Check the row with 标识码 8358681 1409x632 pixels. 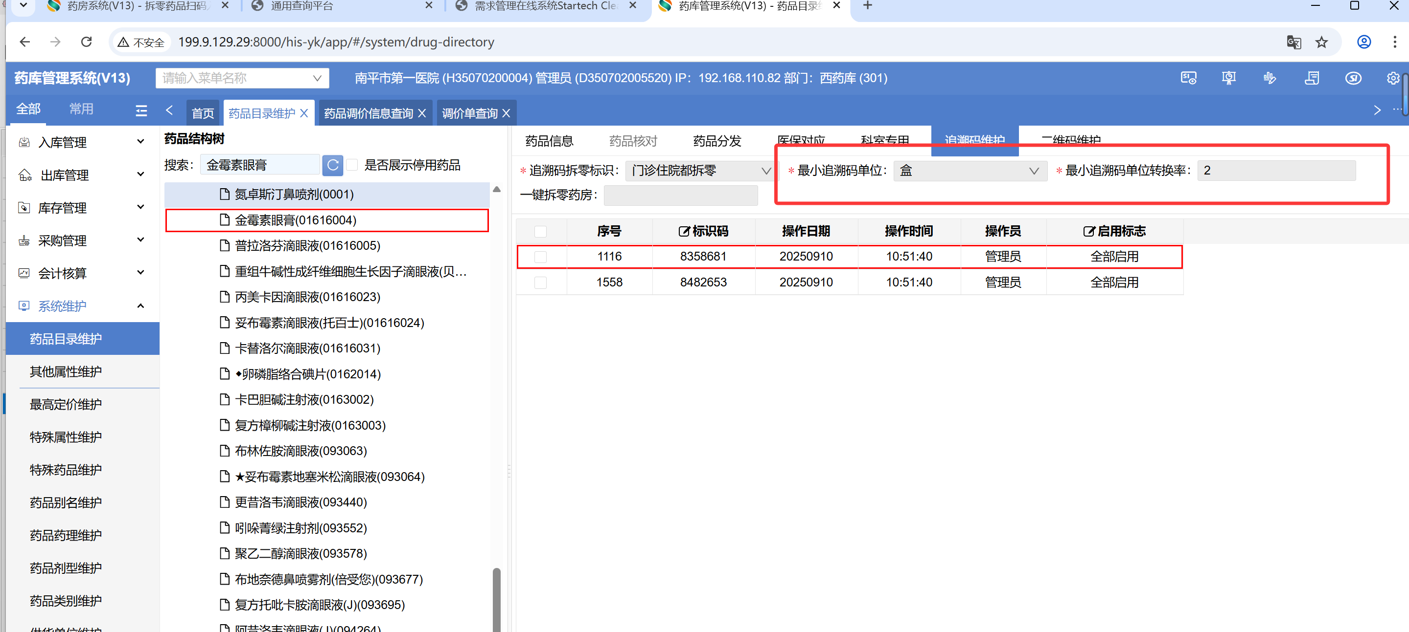coord(540,257)
